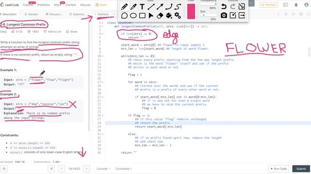The image size is (311, 174).
Task: Open the Store menu item
Action: pyautogui.click(x=101, y=5)
